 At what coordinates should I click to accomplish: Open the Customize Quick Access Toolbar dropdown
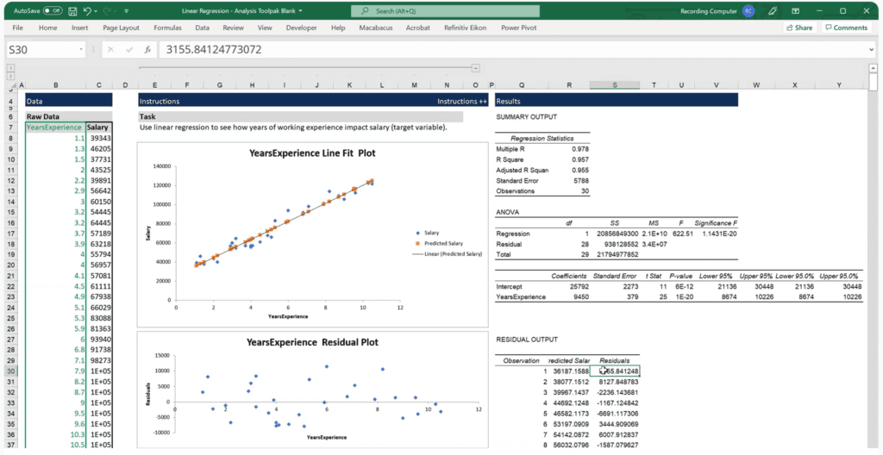coord(126,10)
